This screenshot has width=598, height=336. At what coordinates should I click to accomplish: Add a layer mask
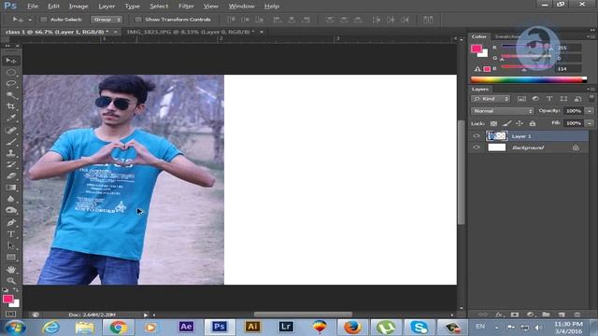[x=515, y=315]
